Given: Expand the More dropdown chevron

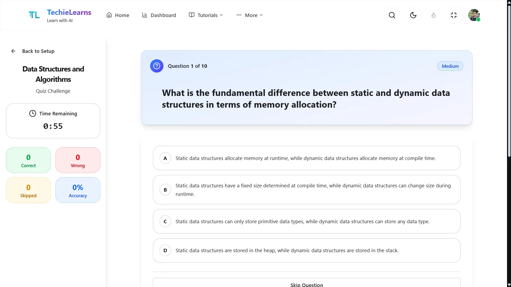Looking at the screenshot, I should pos(261,15).
